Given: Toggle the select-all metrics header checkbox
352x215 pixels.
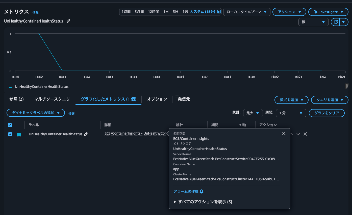Looking at the screenshot, I should tap(10, 125).
